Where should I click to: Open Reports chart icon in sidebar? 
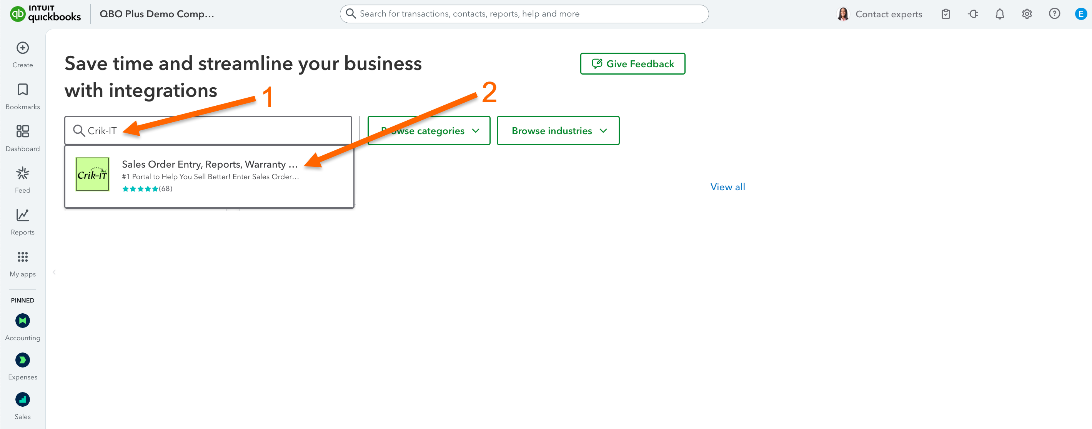(x=22, y=215)
